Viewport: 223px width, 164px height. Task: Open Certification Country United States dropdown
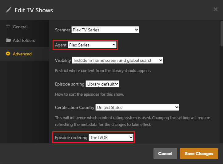tap(137, 107)
